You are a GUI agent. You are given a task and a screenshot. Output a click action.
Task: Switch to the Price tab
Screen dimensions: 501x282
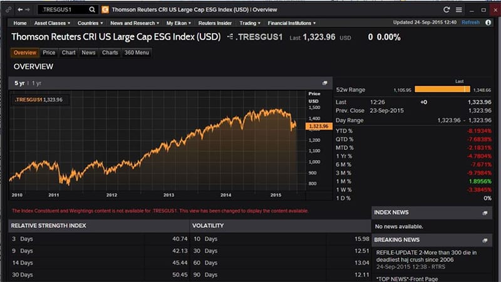49,53
